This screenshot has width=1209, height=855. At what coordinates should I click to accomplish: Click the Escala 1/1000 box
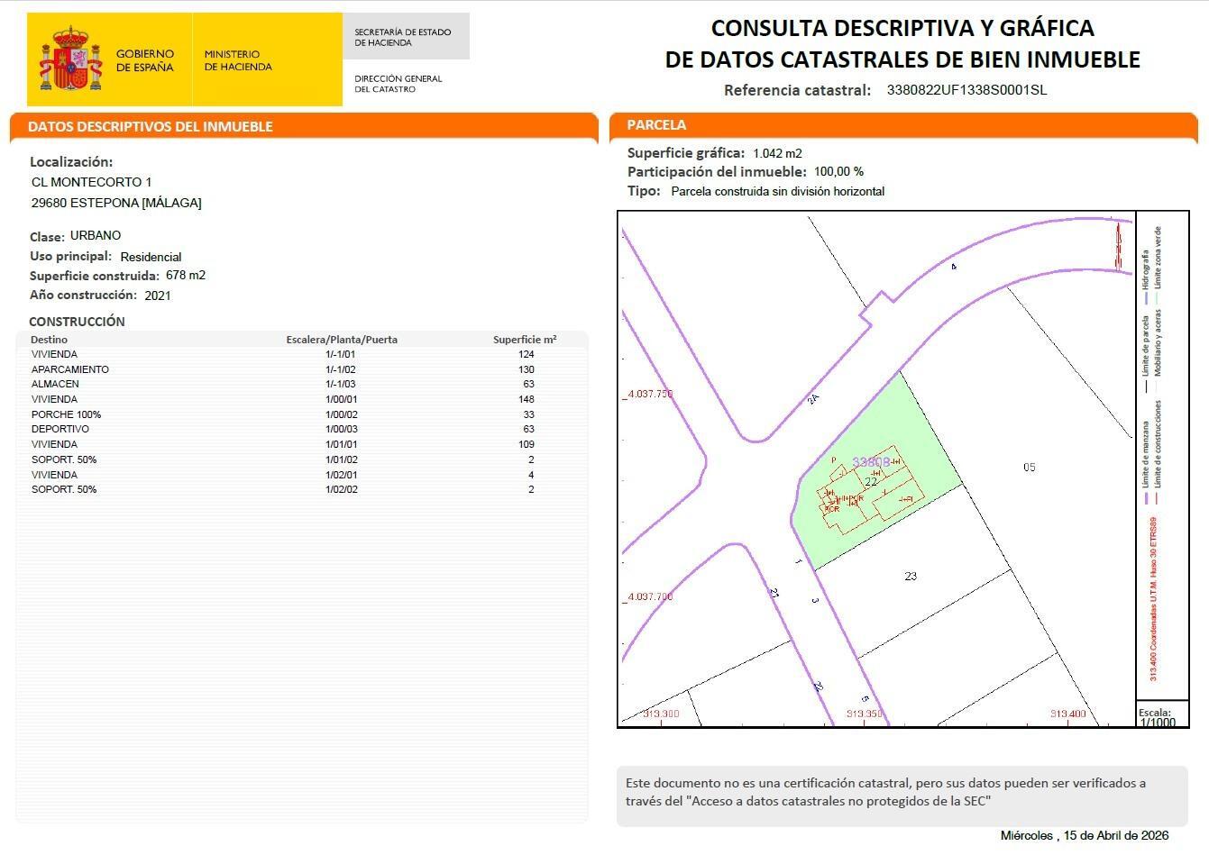(1158, 716)
